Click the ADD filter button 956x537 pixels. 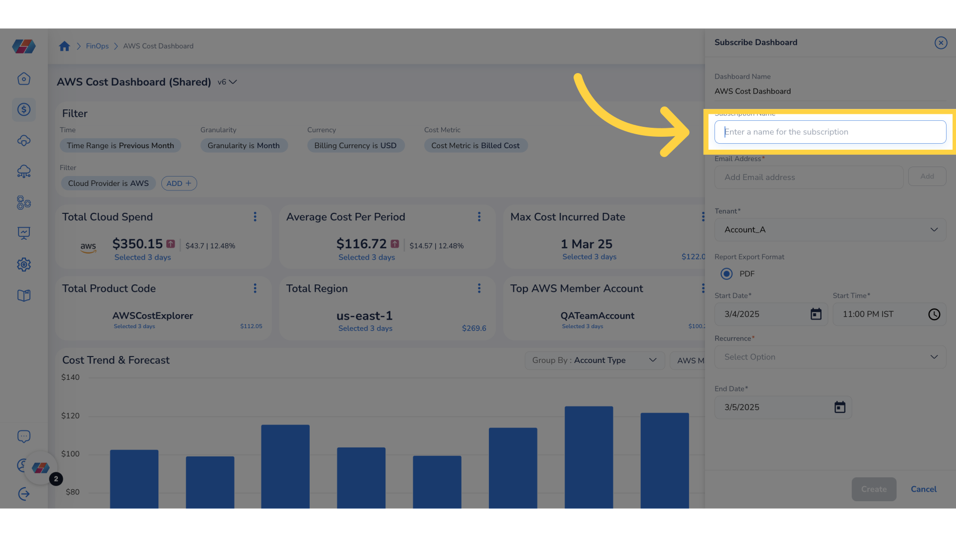click(179, 183)
